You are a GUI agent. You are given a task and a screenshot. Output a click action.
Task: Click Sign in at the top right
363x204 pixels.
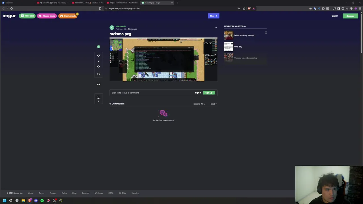point(335,16)
